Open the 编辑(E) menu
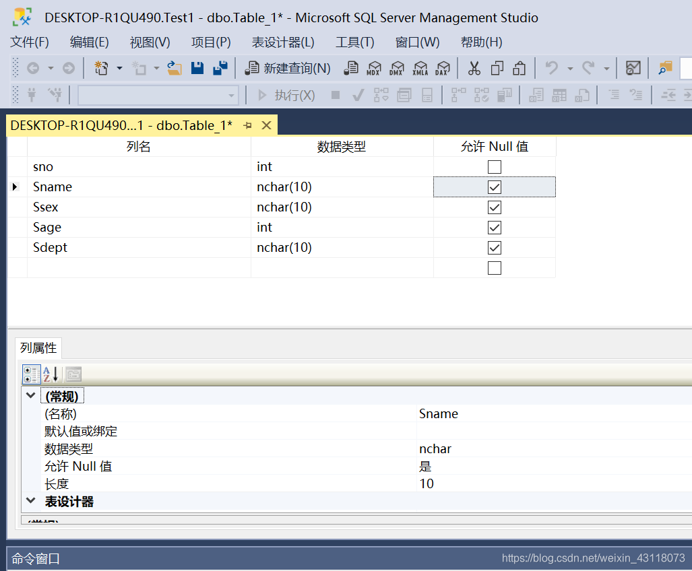 click(x=89, y=42)
